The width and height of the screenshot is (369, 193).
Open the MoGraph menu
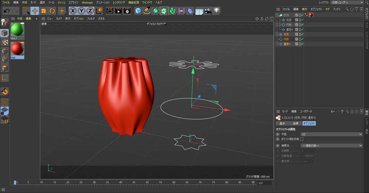click(87, 2)
